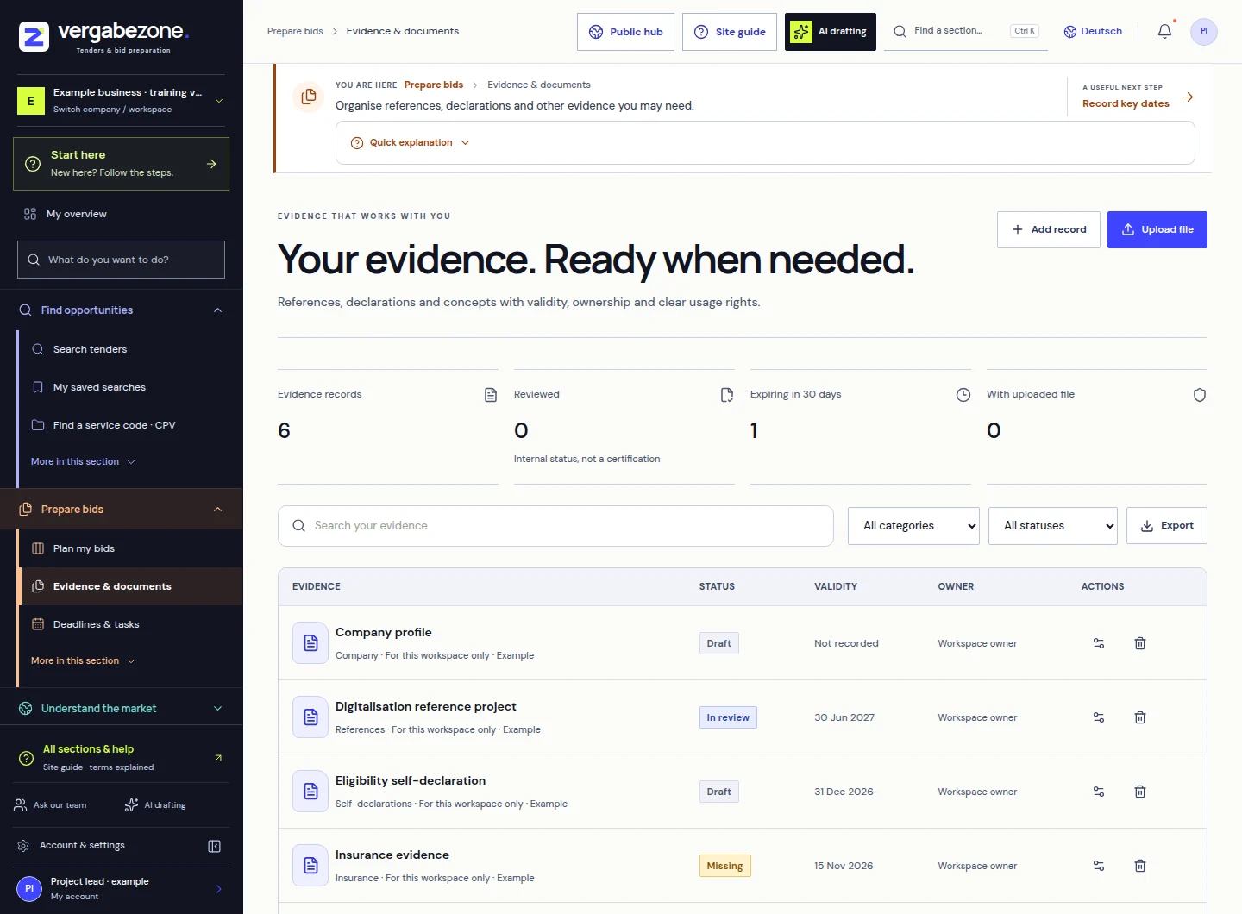
Task: Delete the Company profile record
Action: point(1140,643)
